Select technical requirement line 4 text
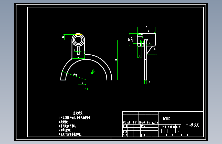The height and width of the screenshot is (144, 222). tap(70, 134)
